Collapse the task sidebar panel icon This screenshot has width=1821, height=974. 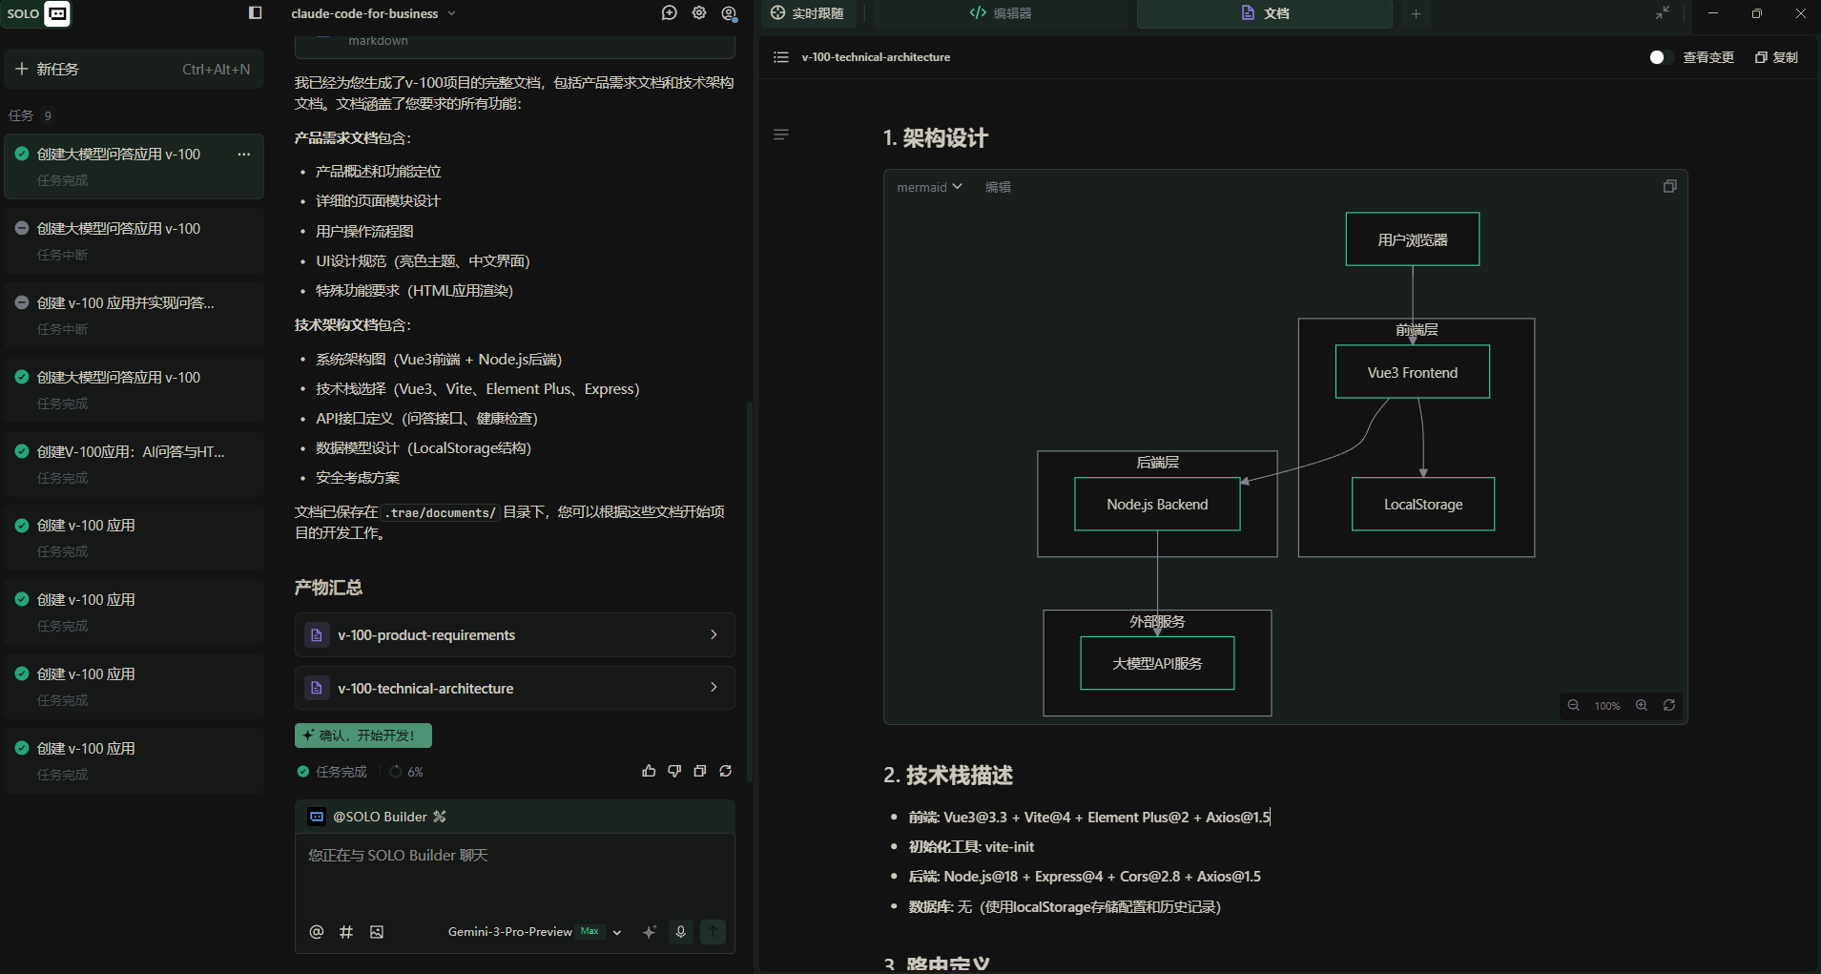255,13
